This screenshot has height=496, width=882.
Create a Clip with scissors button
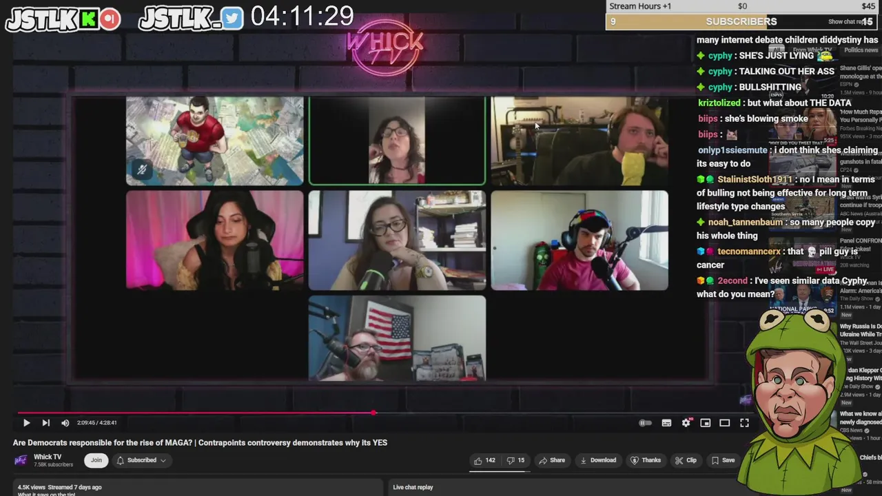(x=686, y=460)
